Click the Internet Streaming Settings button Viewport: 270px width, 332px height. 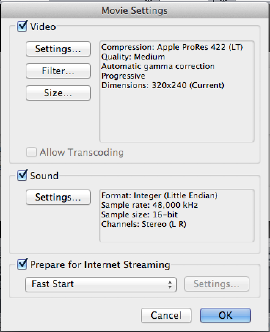[216, 284]
